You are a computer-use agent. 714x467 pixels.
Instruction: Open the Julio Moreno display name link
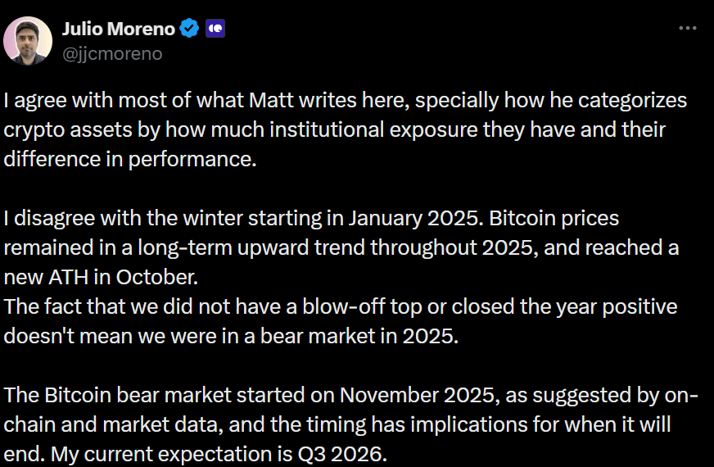pyautogui.click(x=119, y=29)
